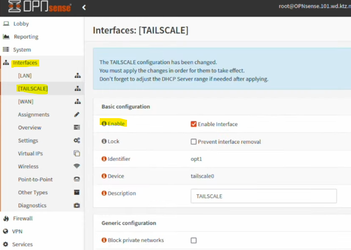The height and width of the screenshot is (250, 351).
Task: Click the phone icon beside Point-to-Point
Action: pyautogui.click(x=77, y=179)
